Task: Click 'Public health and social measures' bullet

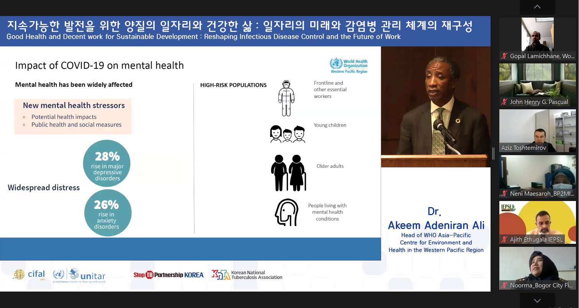Action: pyautogui.click(x=77, y=125)
